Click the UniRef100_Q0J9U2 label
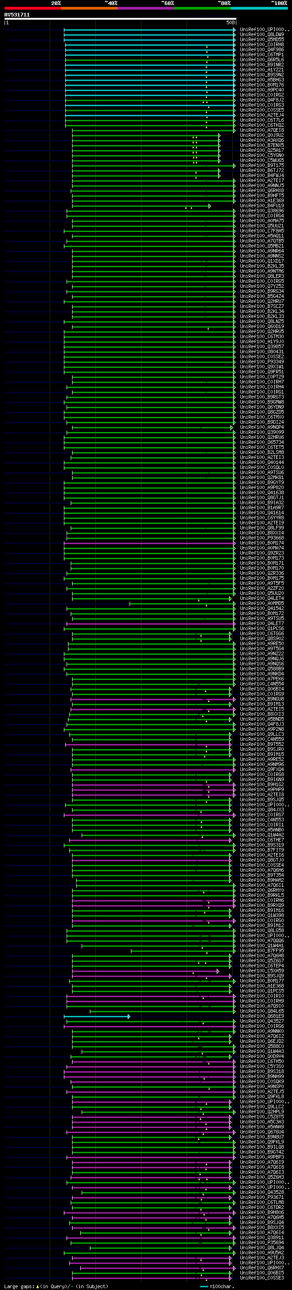The image size is (292, 1290). click(262, 136)
